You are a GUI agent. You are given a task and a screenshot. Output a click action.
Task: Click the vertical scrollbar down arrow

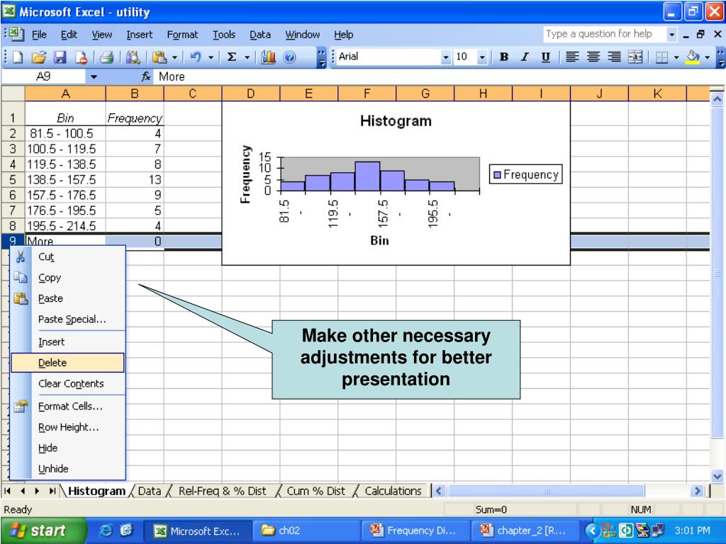pyautogui.click(x=717, y=475)
